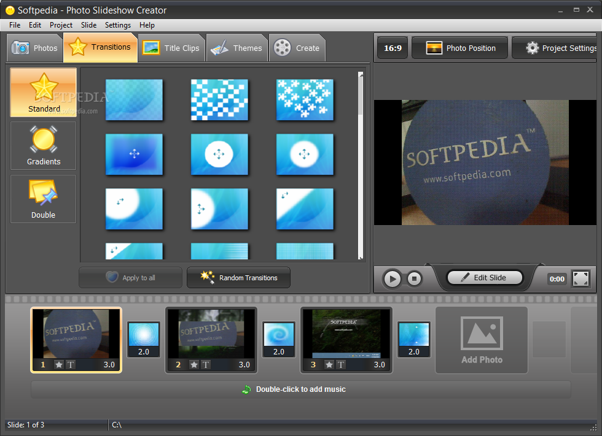
Task: Go to the Create tab
Action: point(297,48)
